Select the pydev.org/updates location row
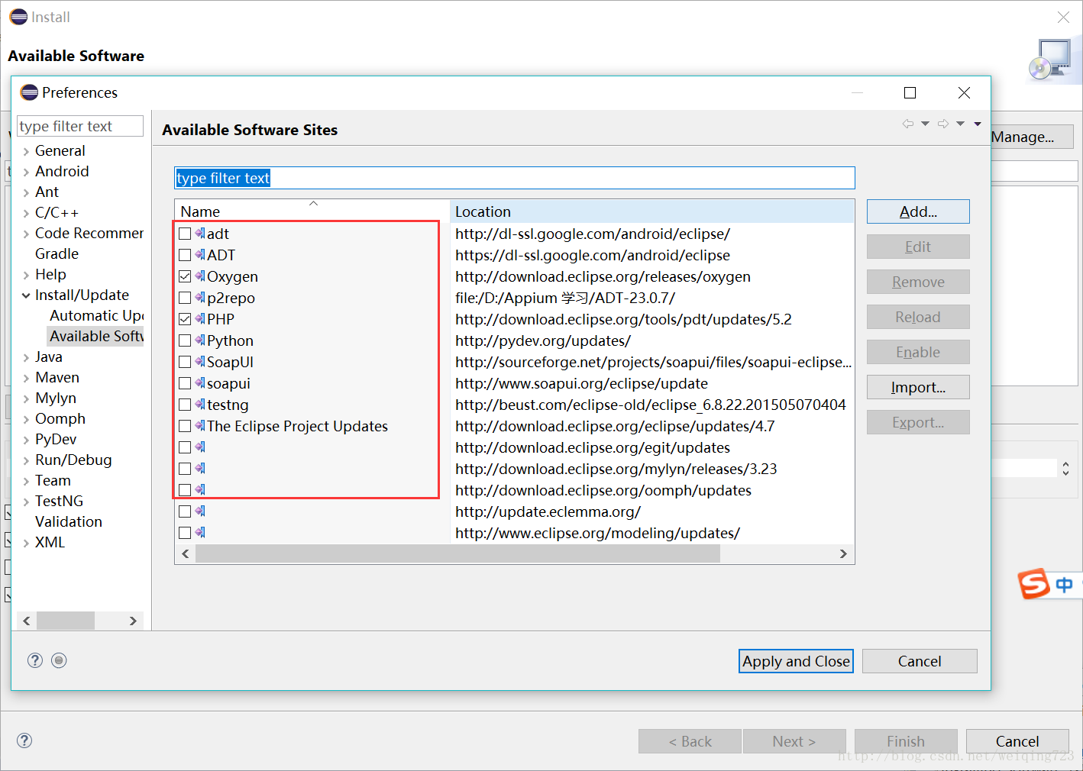1083x771 pixels. [x=543, y=340]
